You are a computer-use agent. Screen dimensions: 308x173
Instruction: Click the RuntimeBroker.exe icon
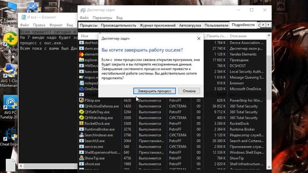pyautogui.click(x=81, y=129)
